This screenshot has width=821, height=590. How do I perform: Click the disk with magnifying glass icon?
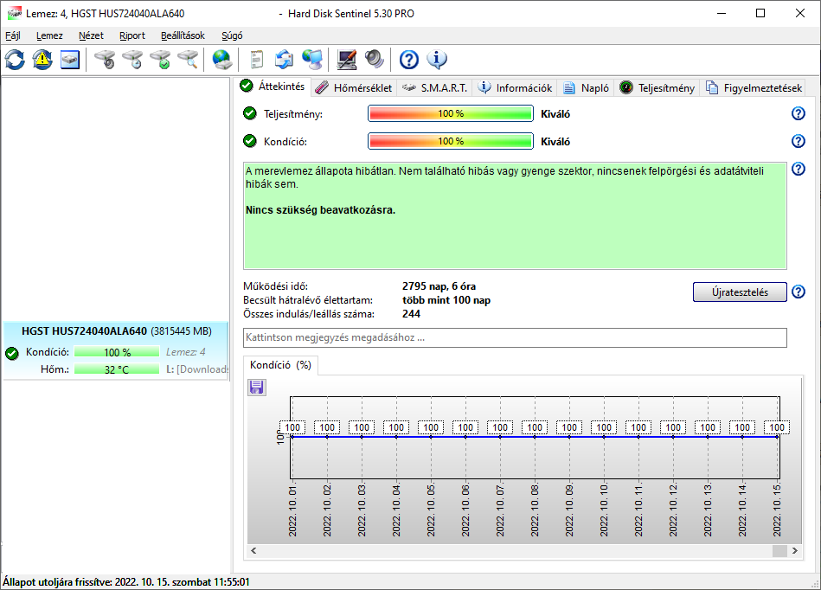coord(188,60)
